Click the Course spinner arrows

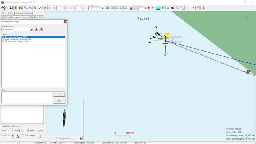click(13, 136)
